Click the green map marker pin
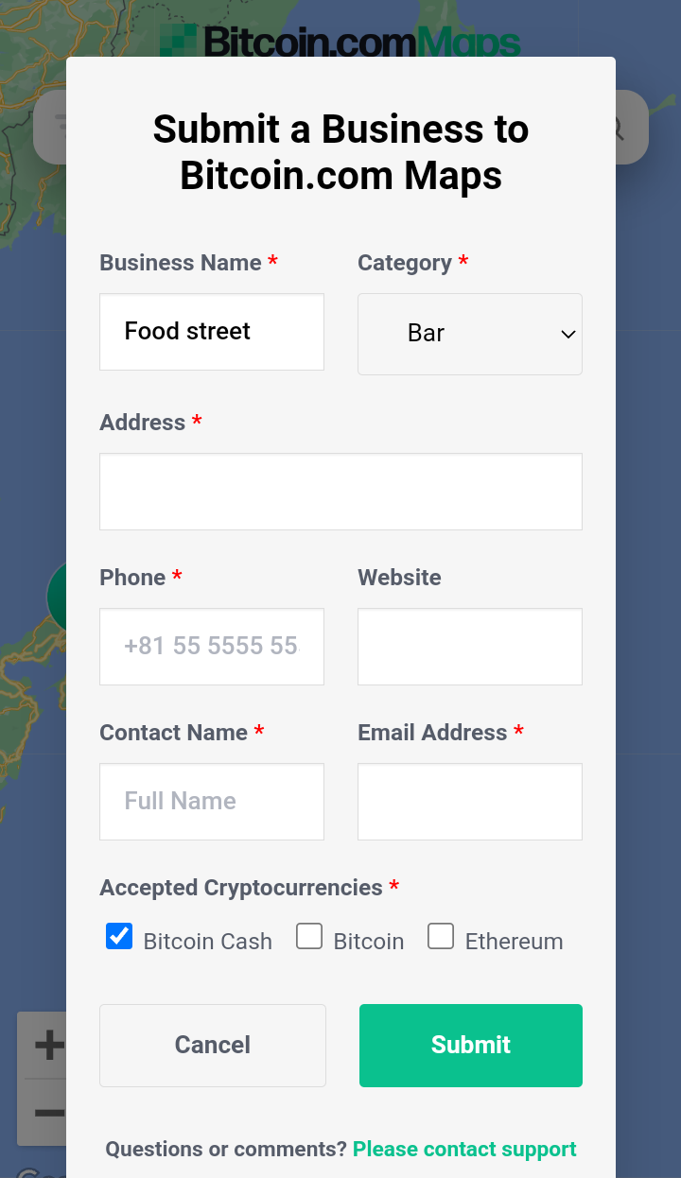This screenshot has height=1178, width=681. pyautogui.click(x=56, y=596)
